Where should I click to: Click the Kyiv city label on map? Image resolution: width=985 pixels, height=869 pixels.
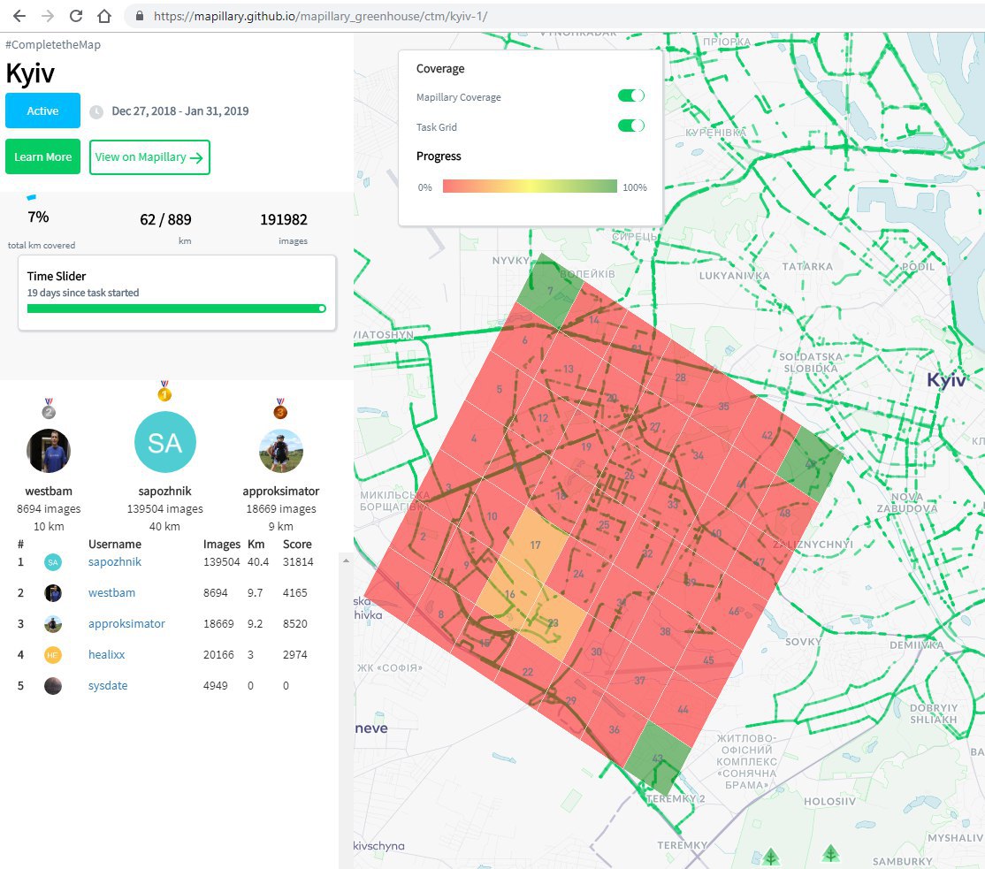pos(946,379)
